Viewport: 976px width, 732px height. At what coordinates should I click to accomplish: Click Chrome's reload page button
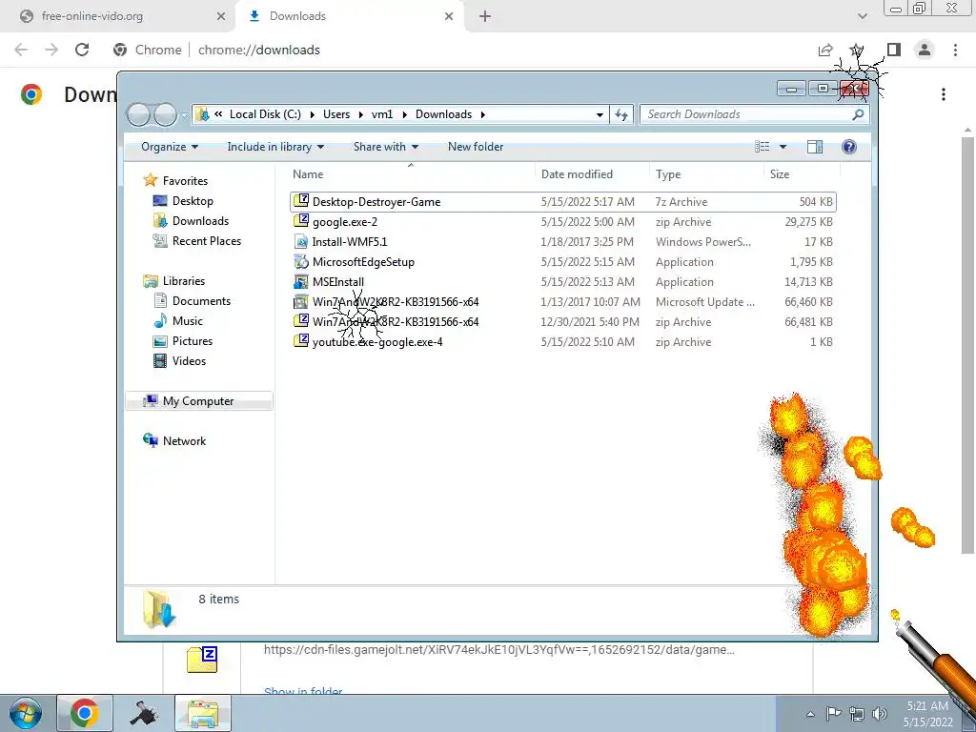click(82, 50)
